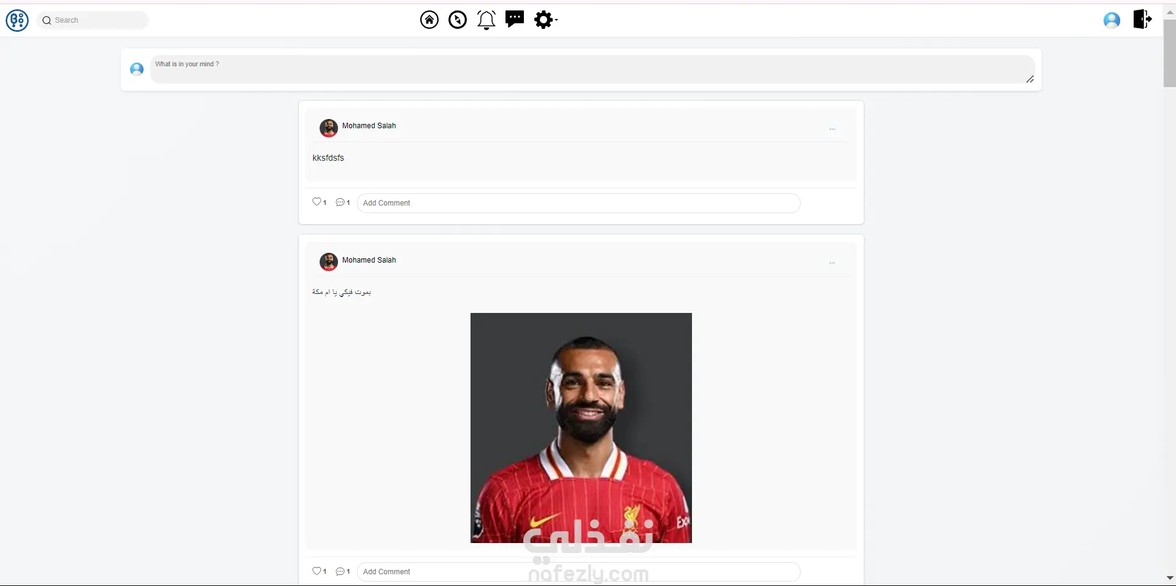1176x586 pixels.
Task: Open the notifications bell
Action: [486, 20]
